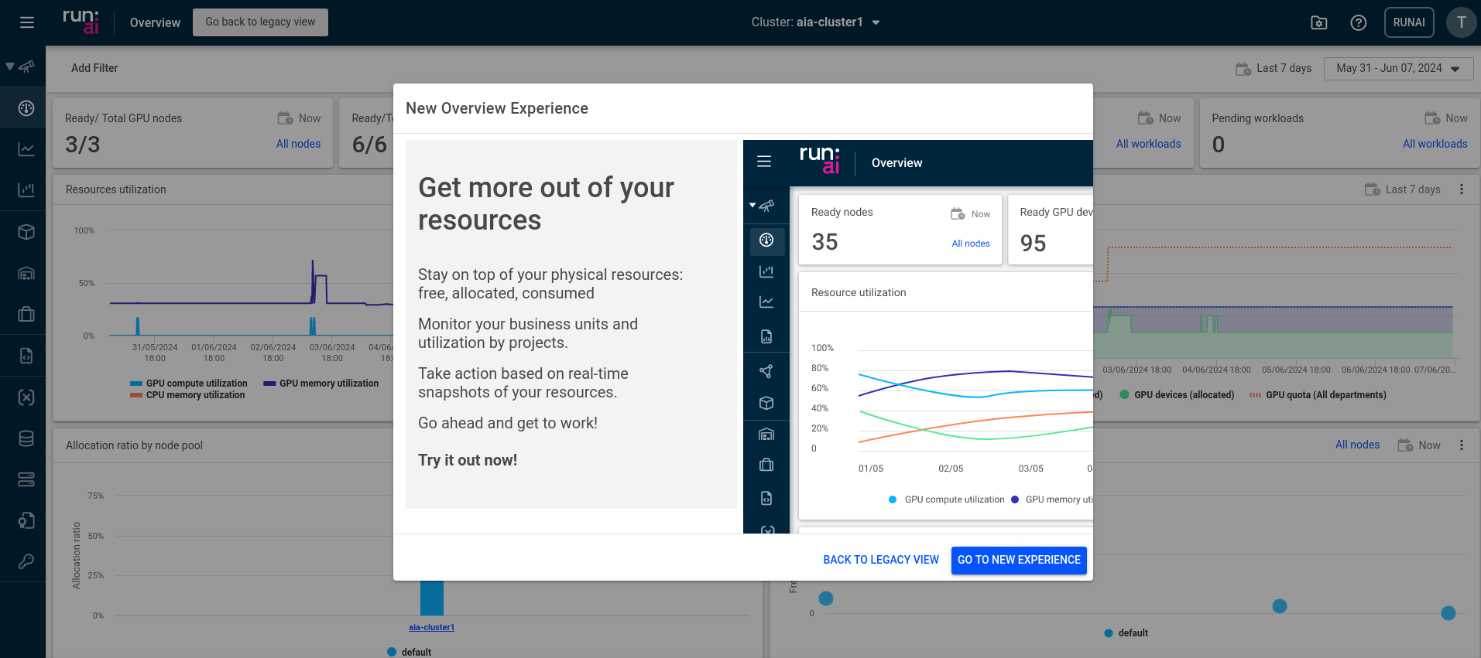Open All nodes link on GPU nodes card
Viewport: 1481px width, 658px height.
pos(298,144)
